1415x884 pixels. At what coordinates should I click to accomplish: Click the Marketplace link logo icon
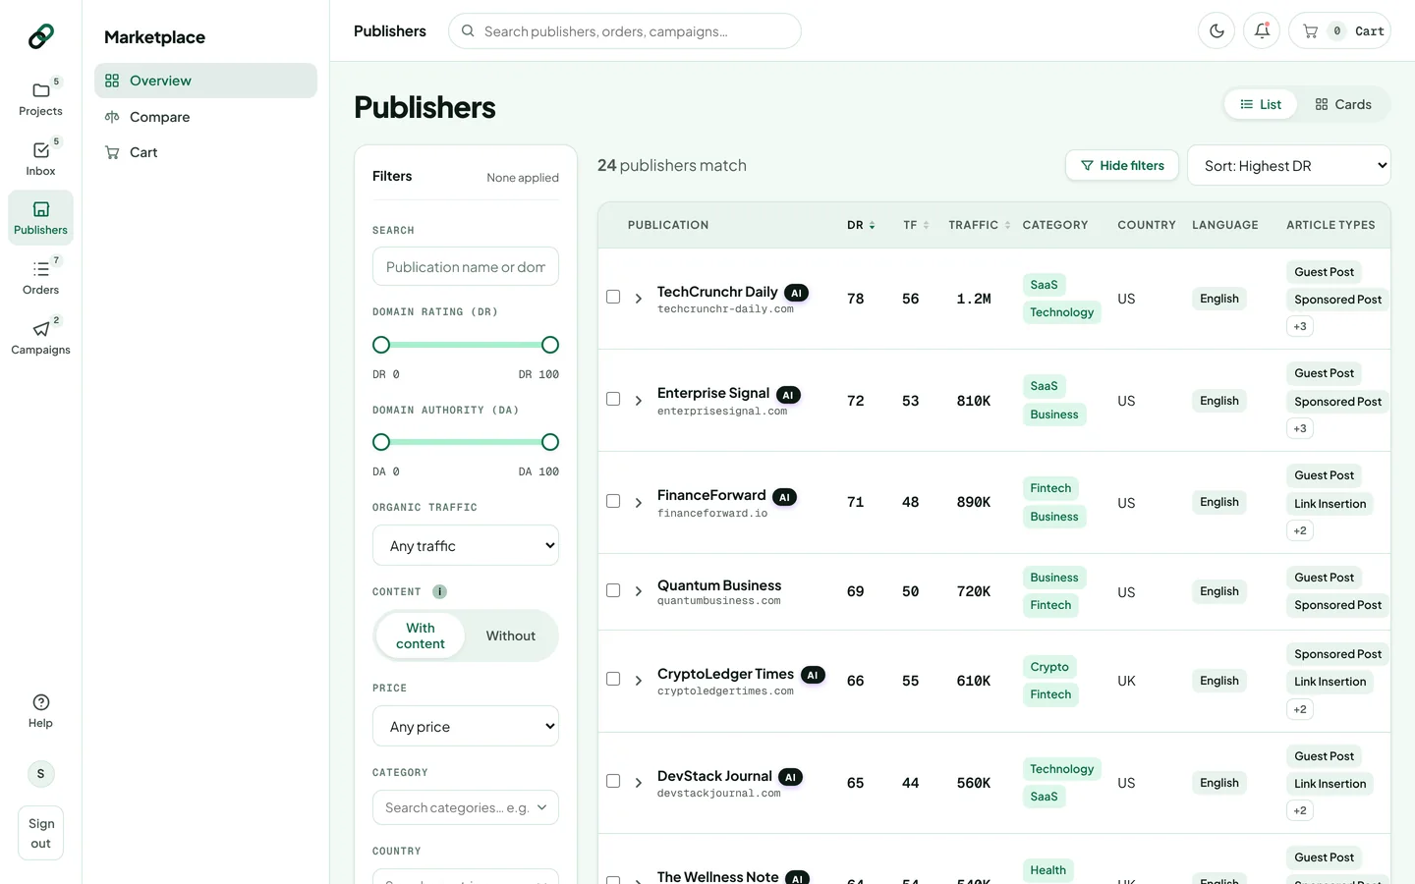(x=40, y=36)
